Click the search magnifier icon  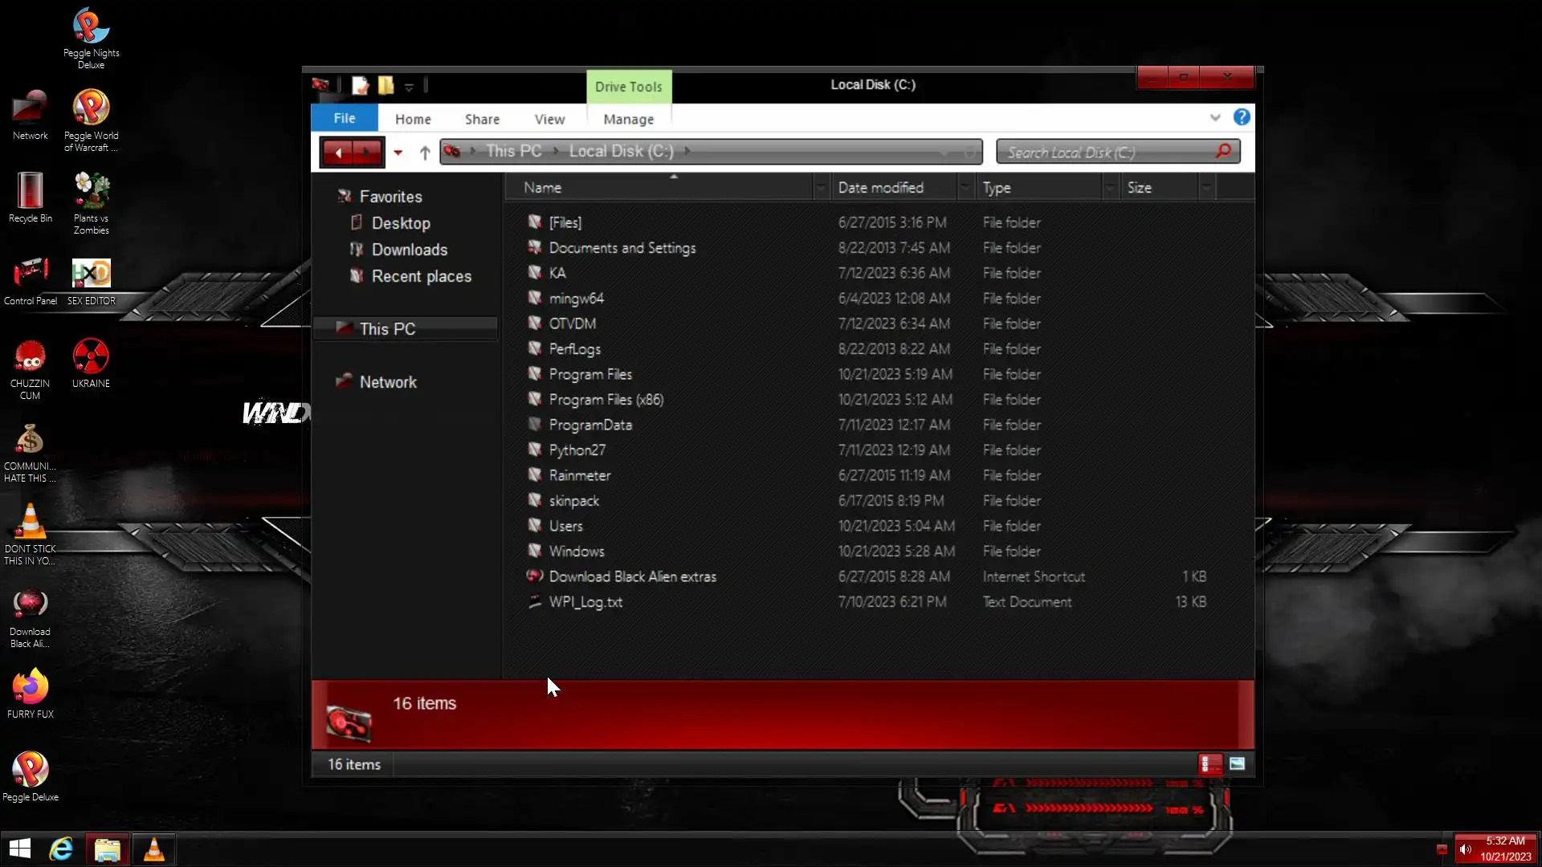tap(1223, 151)
